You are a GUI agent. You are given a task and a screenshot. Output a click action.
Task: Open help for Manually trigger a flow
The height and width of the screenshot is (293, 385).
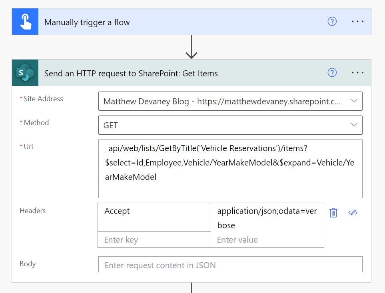click(x=332, y=22)
